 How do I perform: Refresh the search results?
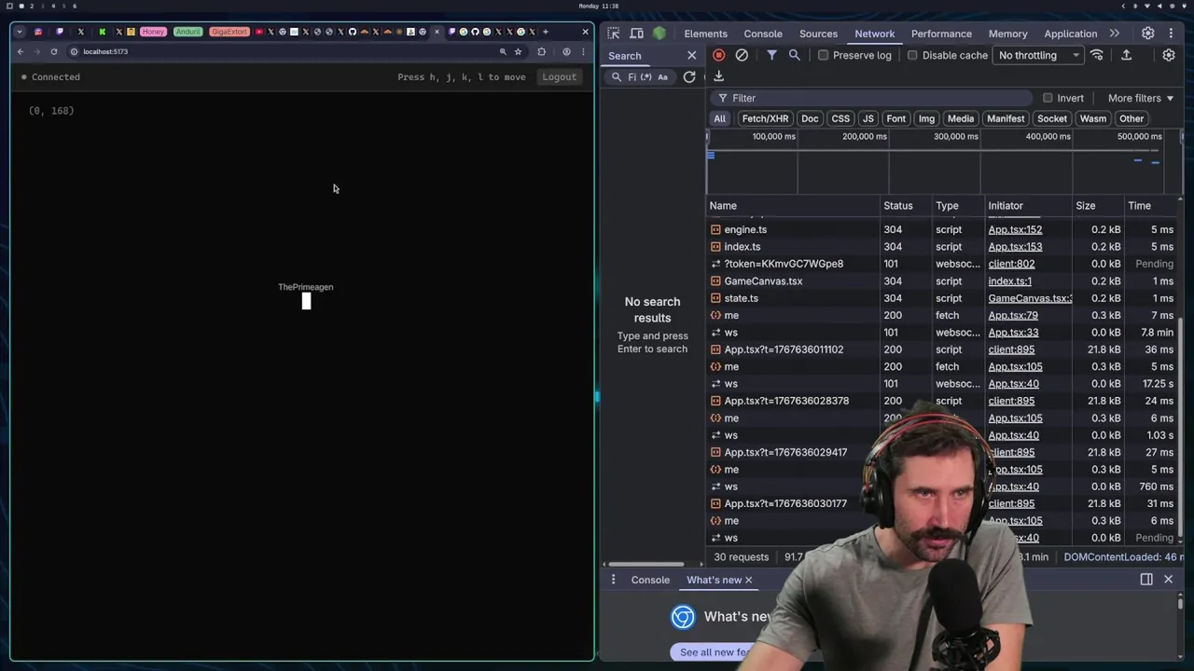coord(689,77)
